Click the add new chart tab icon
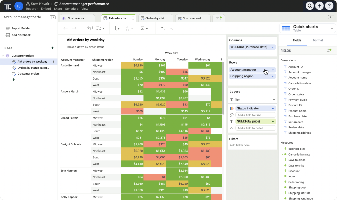 click(219, 18)
